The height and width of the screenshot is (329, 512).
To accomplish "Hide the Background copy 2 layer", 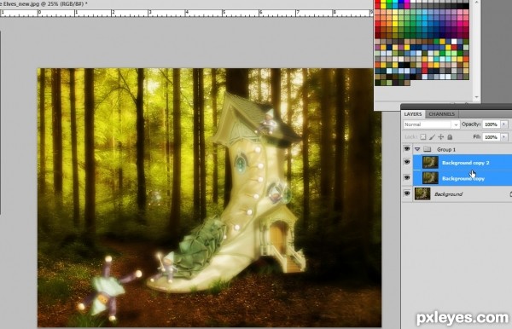I will pos(407,162).
